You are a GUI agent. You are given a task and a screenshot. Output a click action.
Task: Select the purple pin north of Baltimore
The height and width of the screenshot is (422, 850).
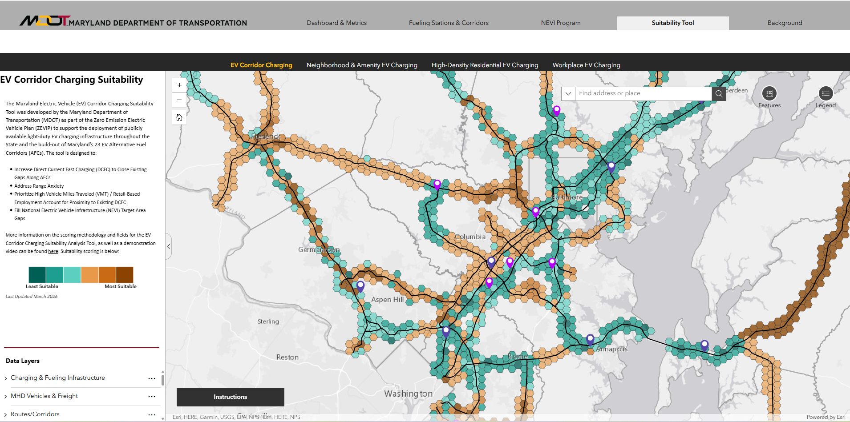pos(556,111)
